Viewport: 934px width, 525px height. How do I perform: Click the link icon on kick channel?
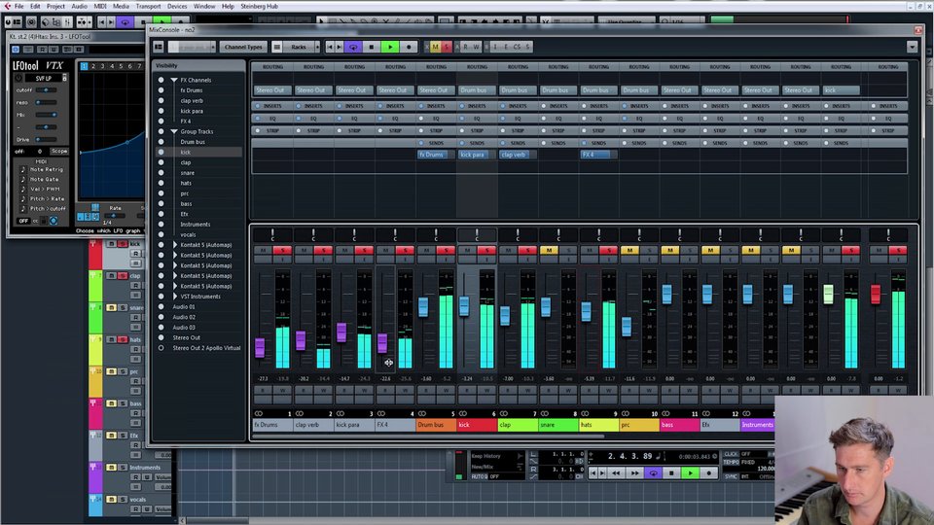[463, 414]
